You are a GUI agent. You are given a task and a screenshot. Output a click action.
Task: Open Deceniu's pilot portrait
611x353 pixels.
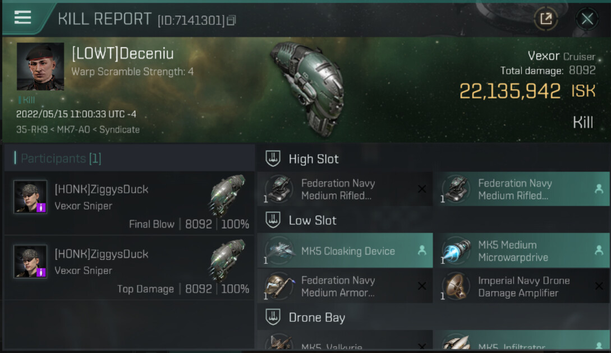click(40, 66)
